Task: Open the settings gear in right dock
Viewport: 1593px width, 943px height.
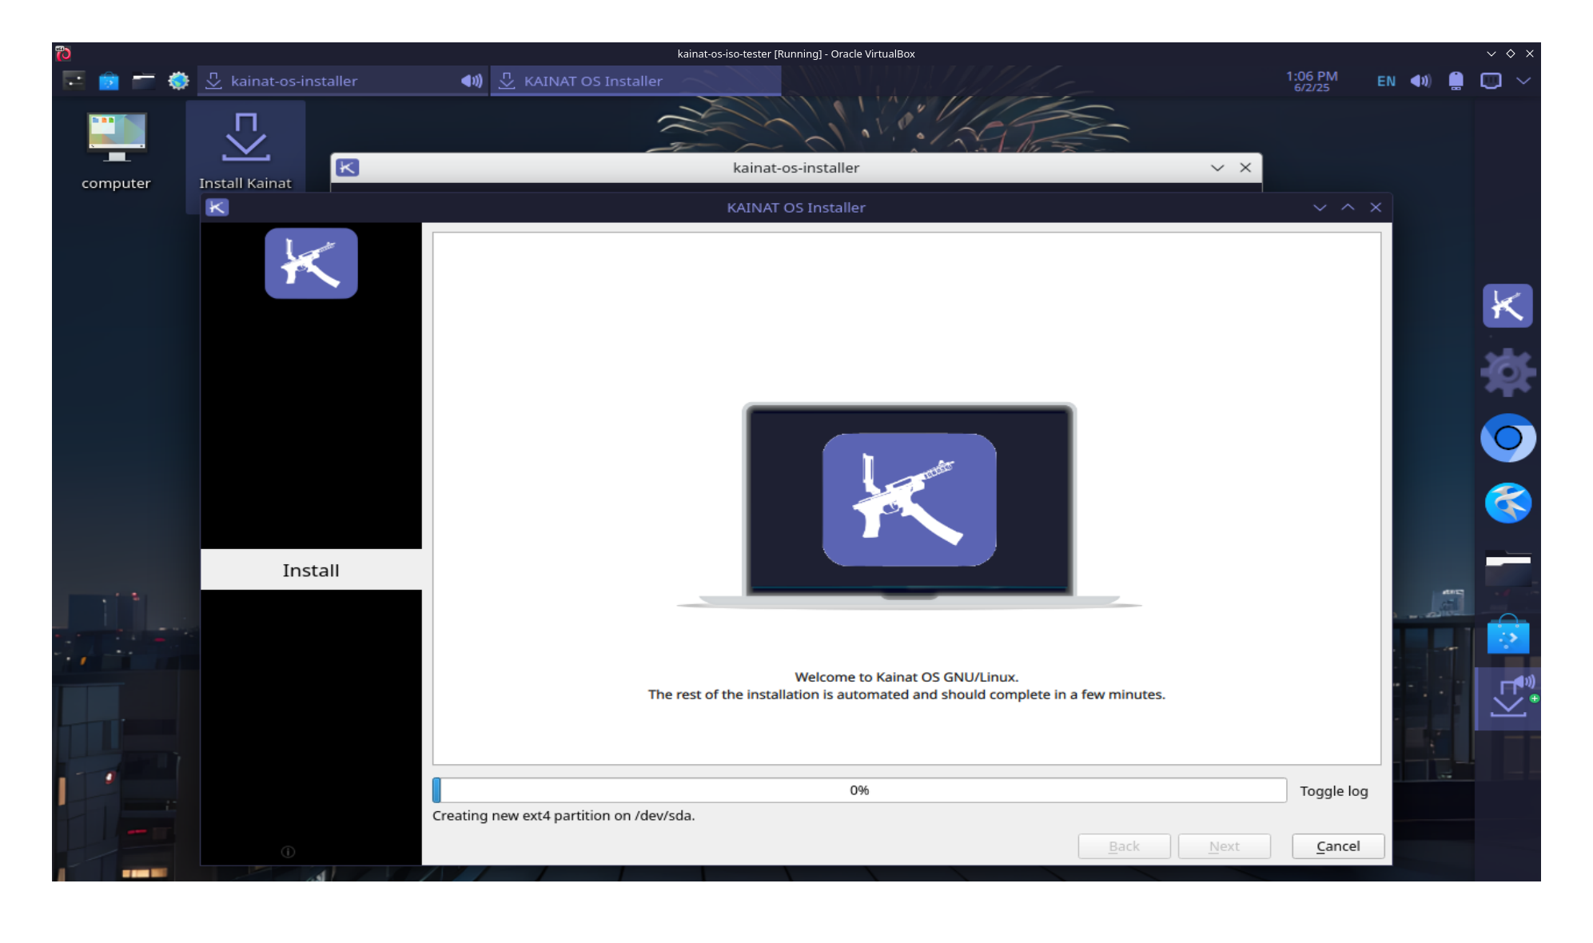Action: click(1507, 372)
